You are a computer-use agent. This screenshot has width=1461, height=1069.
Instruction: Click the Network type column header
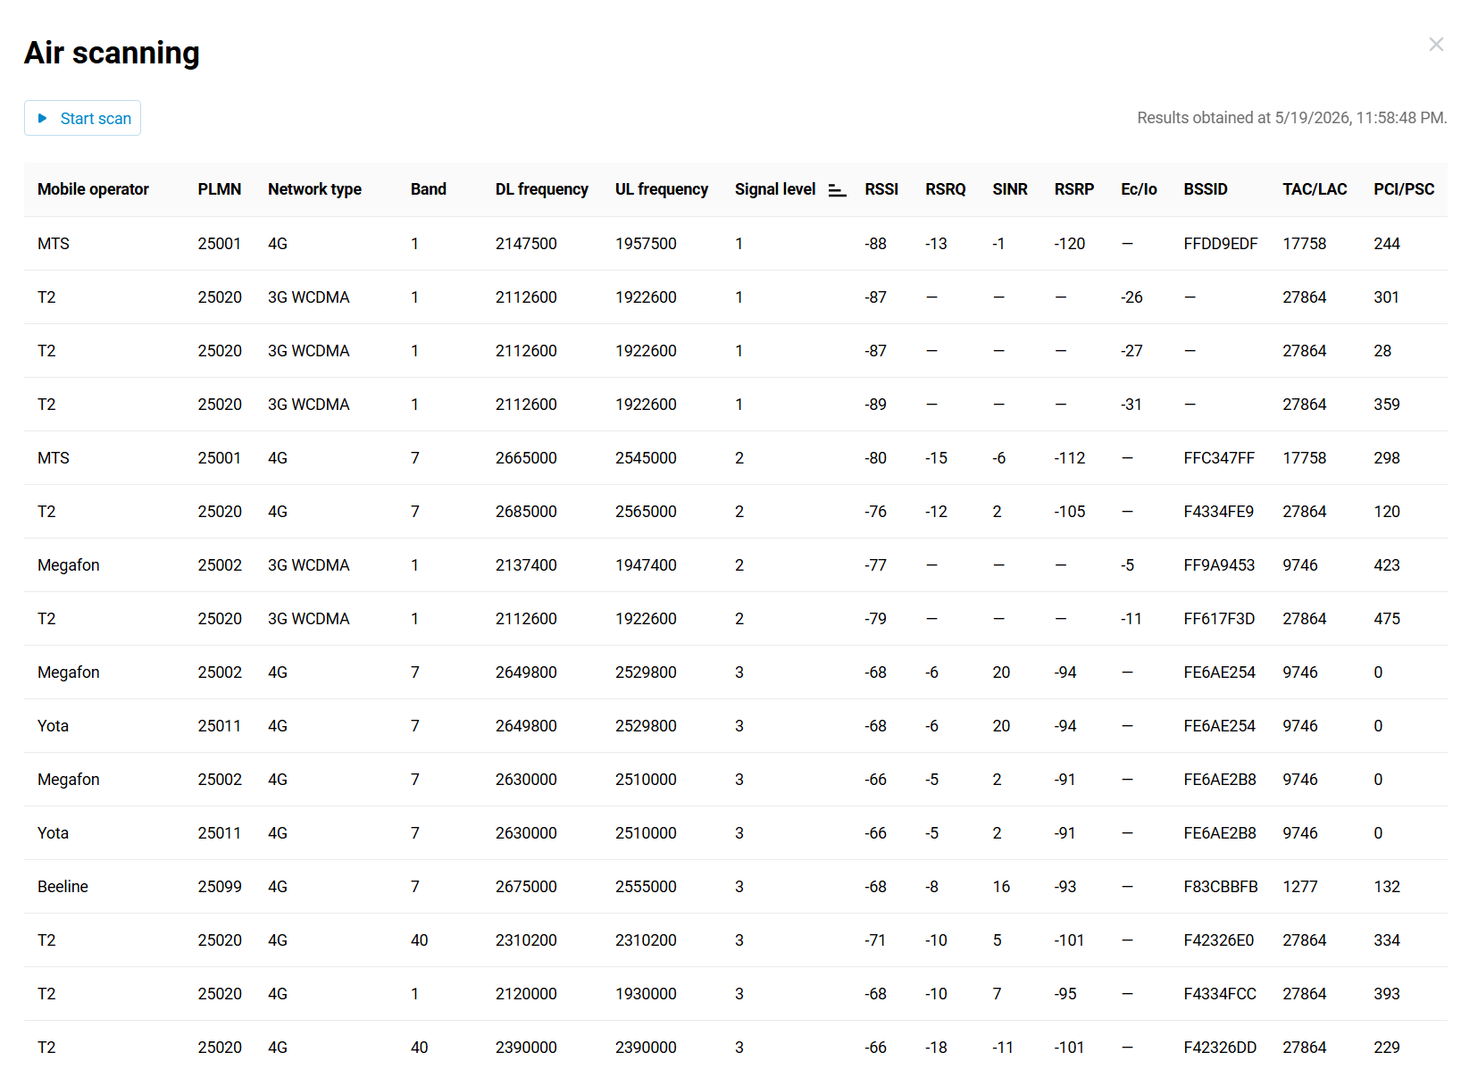point(314,189)
